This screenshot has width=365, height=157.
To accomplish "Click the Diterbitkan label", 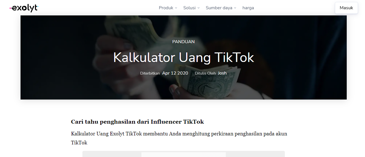I will pos(150,73).
